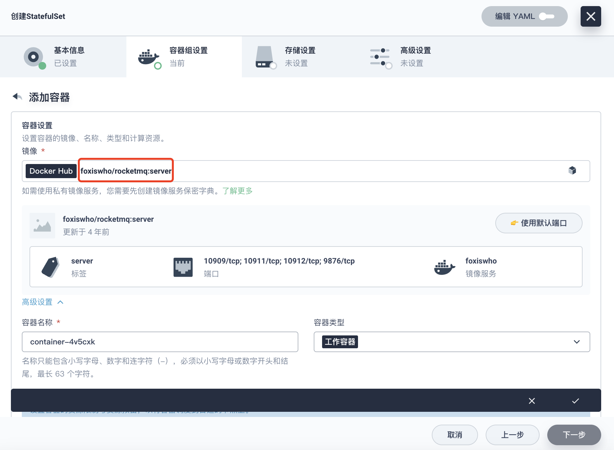The height and width of the screenshot is (450, 614).
Task: Click the 上一步 button
Action: (x=512, y=435)
